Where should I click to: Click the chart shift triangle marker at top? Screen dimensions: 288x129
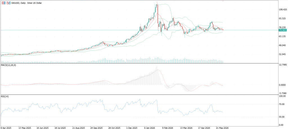[x=223, y=1]
